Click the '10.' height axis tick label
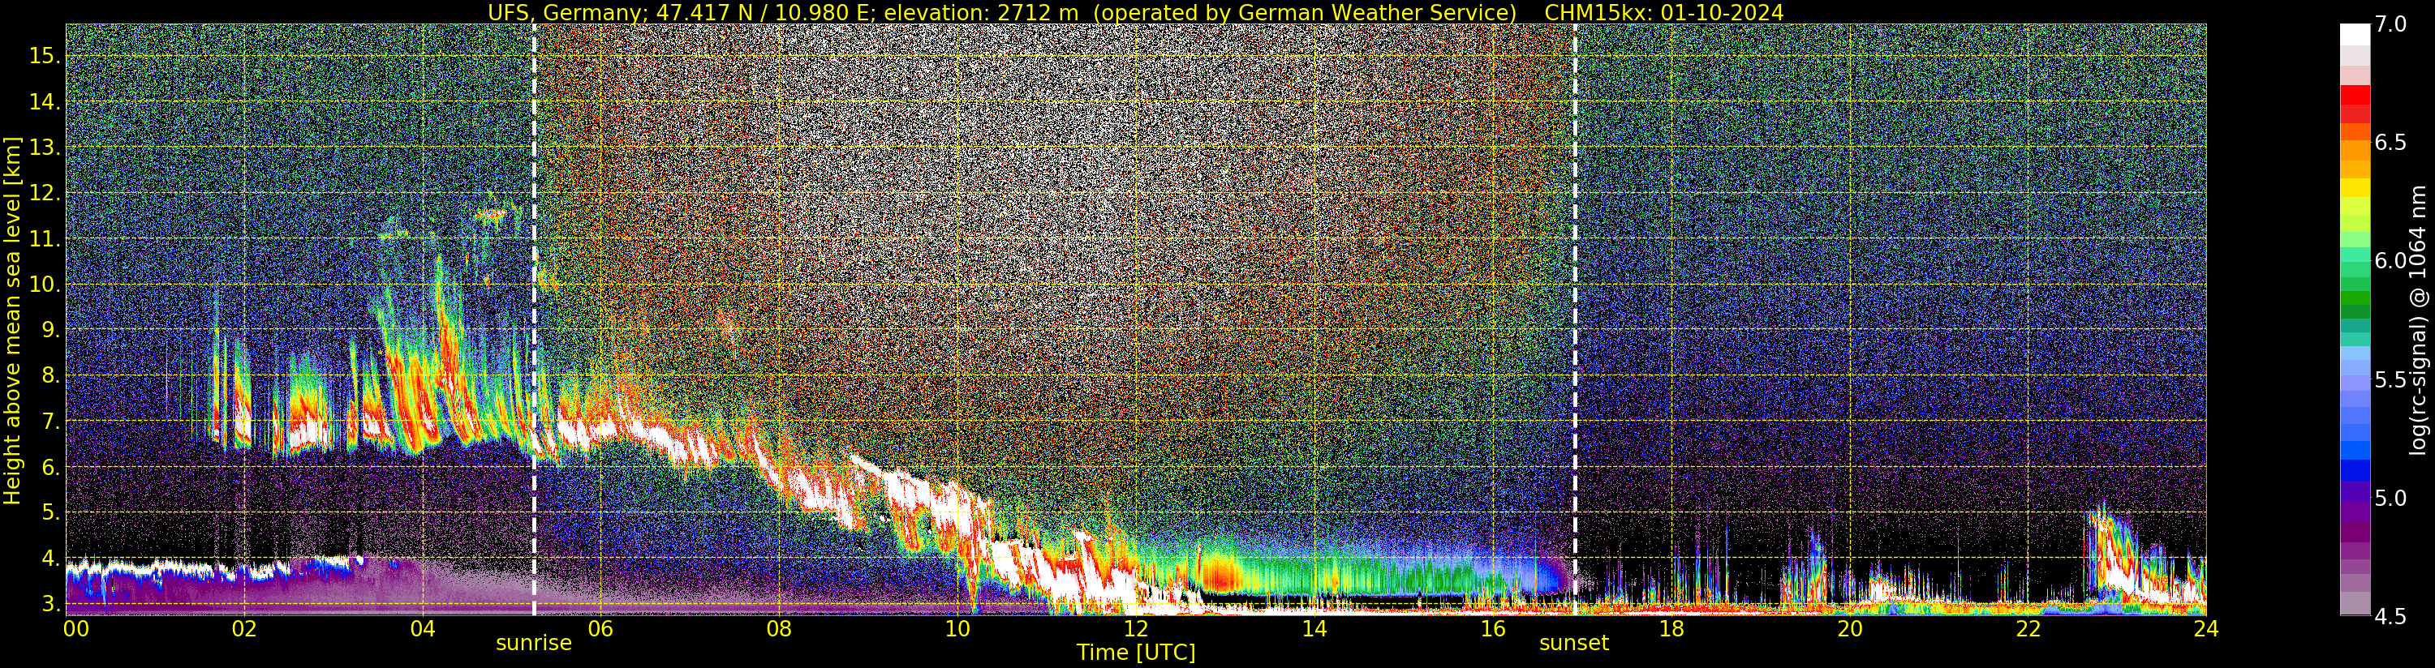2435x668 pixels. (45, 285)
